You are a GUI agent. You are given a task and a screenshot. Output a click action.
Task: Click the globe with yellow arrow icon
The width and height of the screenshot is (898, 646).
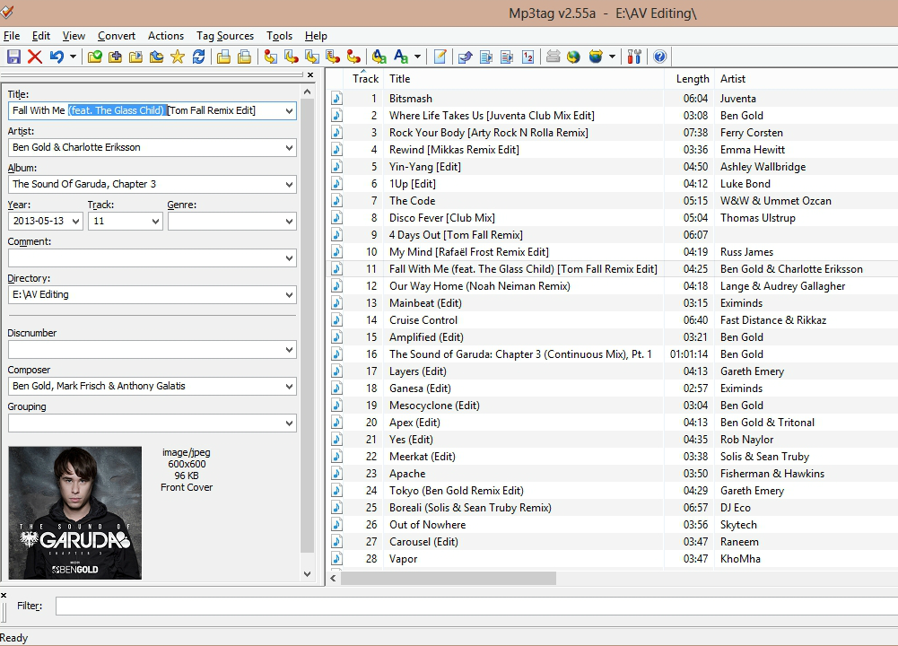(x=573, y=57)
